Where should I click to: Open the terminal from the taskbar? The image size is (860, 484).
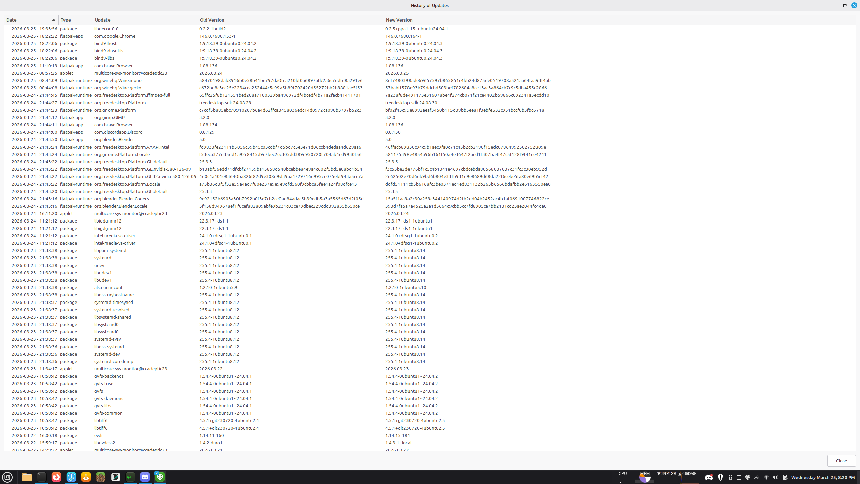pyautogui.click(x=41, y=477)
